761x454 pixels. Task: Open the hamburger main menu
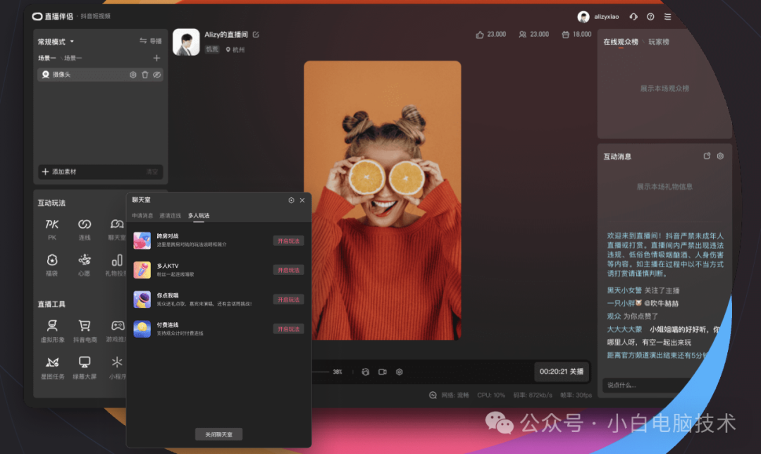coord(668,16)
